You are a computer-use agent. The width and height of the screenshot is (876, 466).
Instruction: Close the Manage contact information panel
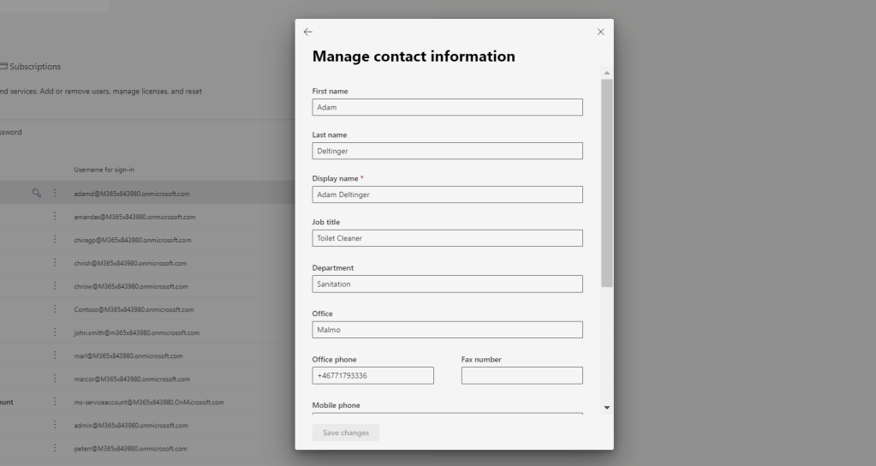coord(600,32)
